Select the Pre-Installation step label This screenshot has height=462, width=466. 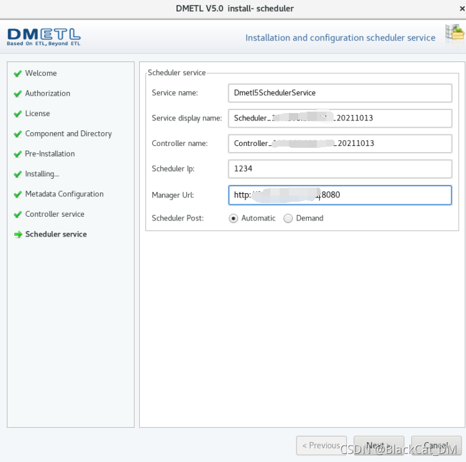tap(50, 153)
